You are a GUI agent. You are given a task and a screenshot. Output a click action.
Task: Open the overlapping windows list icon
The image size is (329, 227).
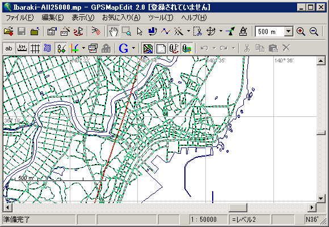click(x=93, y=48)
